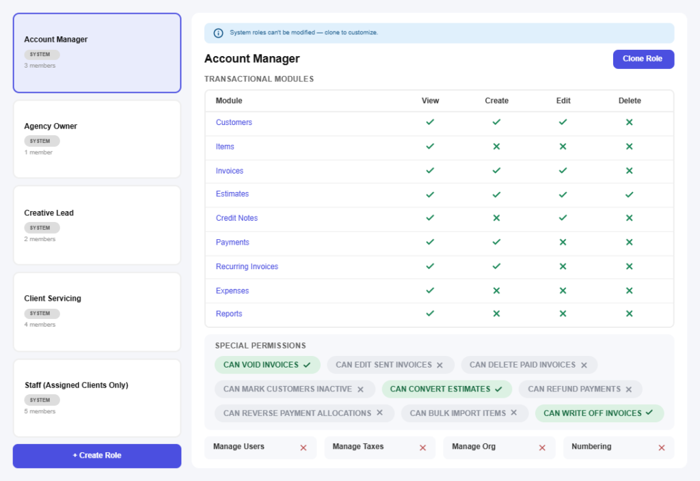Click the Manage Users permission card
Image resolution: width=700 pixels, height=481 pixels.
tap(260, 448)
